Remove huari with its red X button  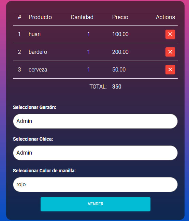(x=170, y=34)
